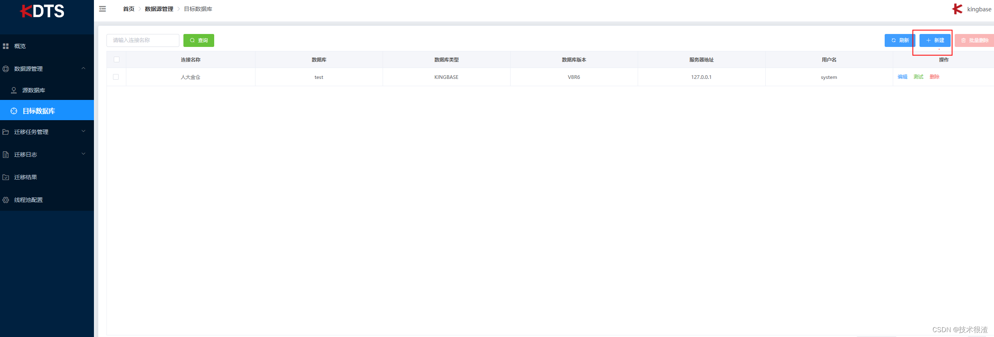
Task: Click the KDTS logo
Action: coord(42,11)
